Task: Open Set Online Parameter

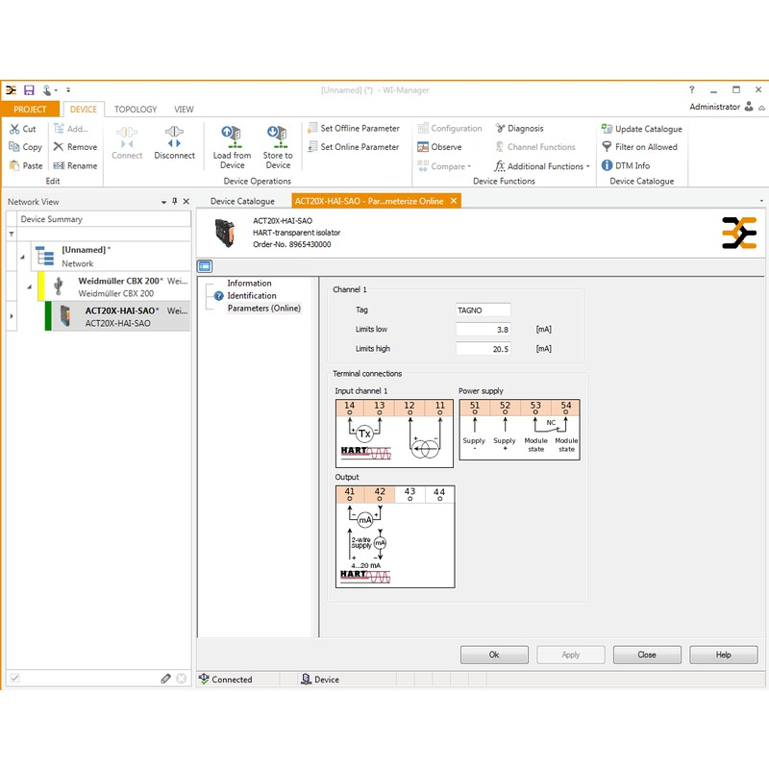Action: coord(353,147)
